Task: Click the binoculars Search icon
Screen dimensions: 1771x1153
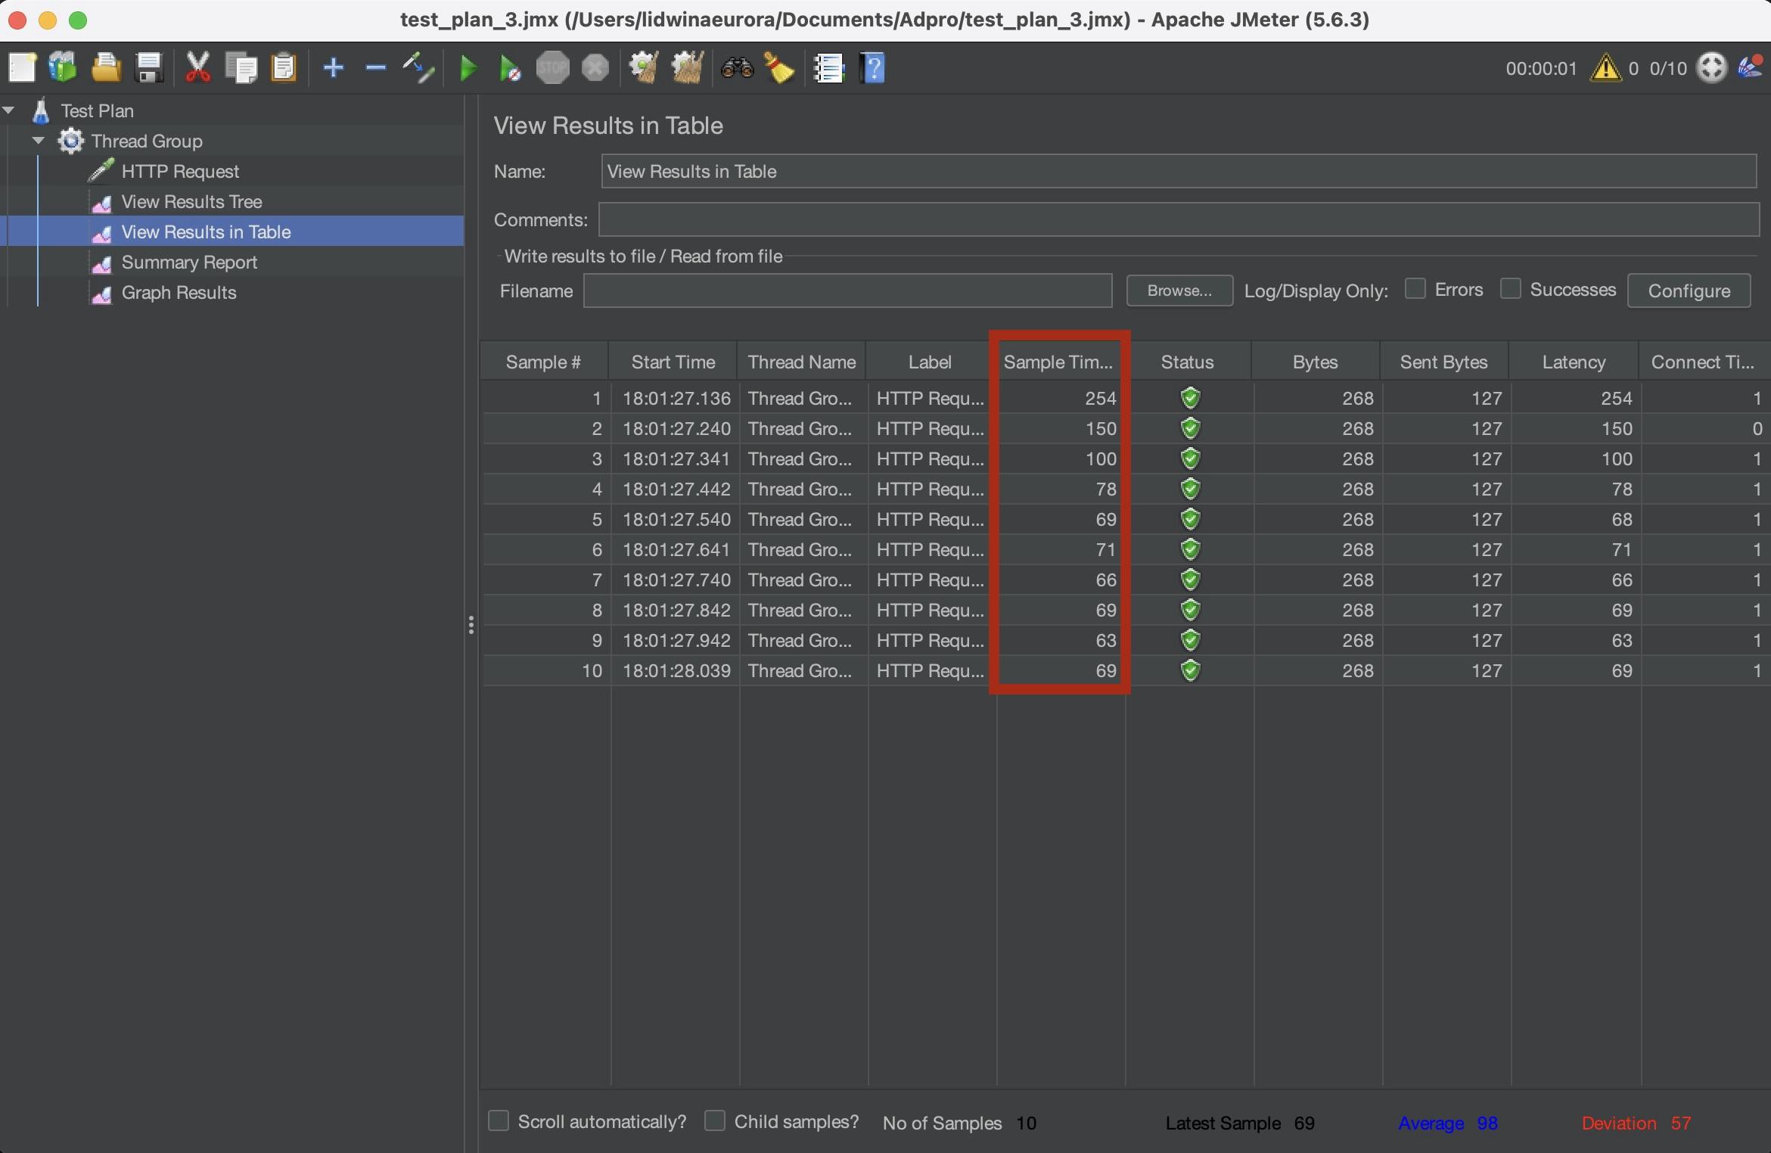Action: pyautogui.click(x=737, y=69)
